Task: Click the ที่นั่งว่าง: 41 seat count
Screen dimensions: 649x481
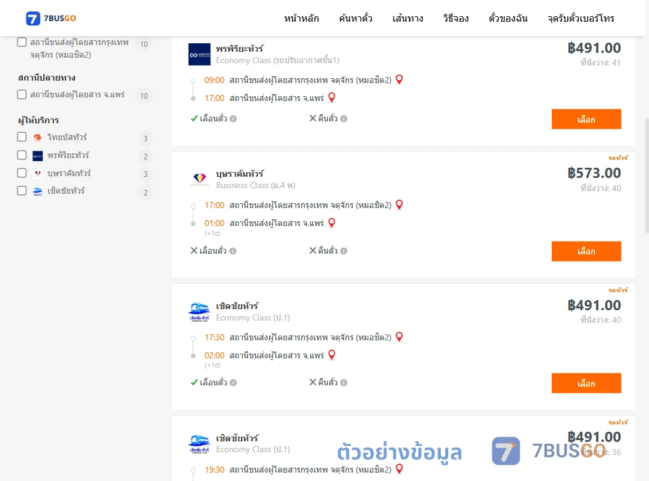Action: (x=600, y=63)
